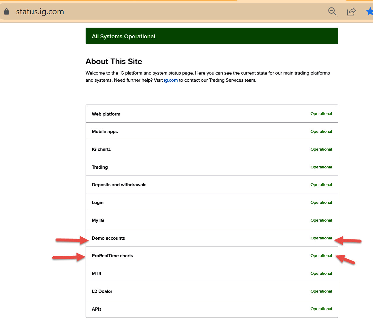The width and height of the screenshot is (373, 319).
Task: Click the All Systems Operational banner
Action: coord(212,36)
